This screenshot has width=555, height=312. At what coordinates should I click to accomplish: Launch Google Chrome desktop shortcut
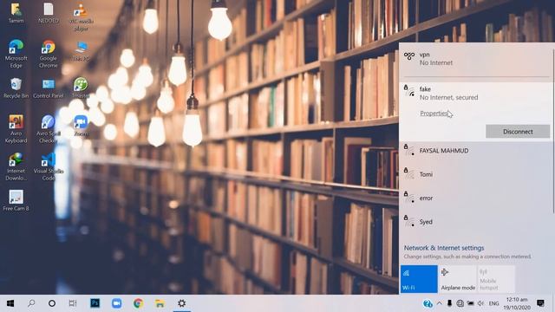pos(49,54)
